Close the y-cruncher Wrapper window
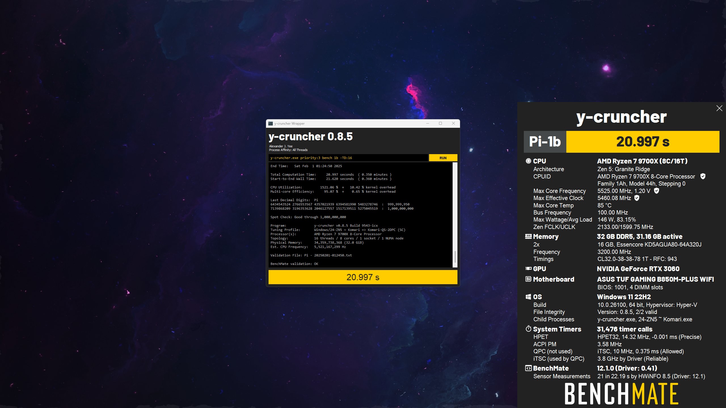The image size is (726, 408). 453,124
